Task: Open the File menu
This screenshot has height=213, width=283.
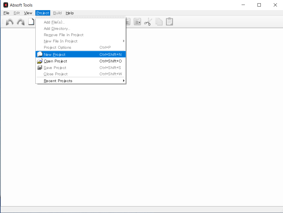Action: click(6, 13)
